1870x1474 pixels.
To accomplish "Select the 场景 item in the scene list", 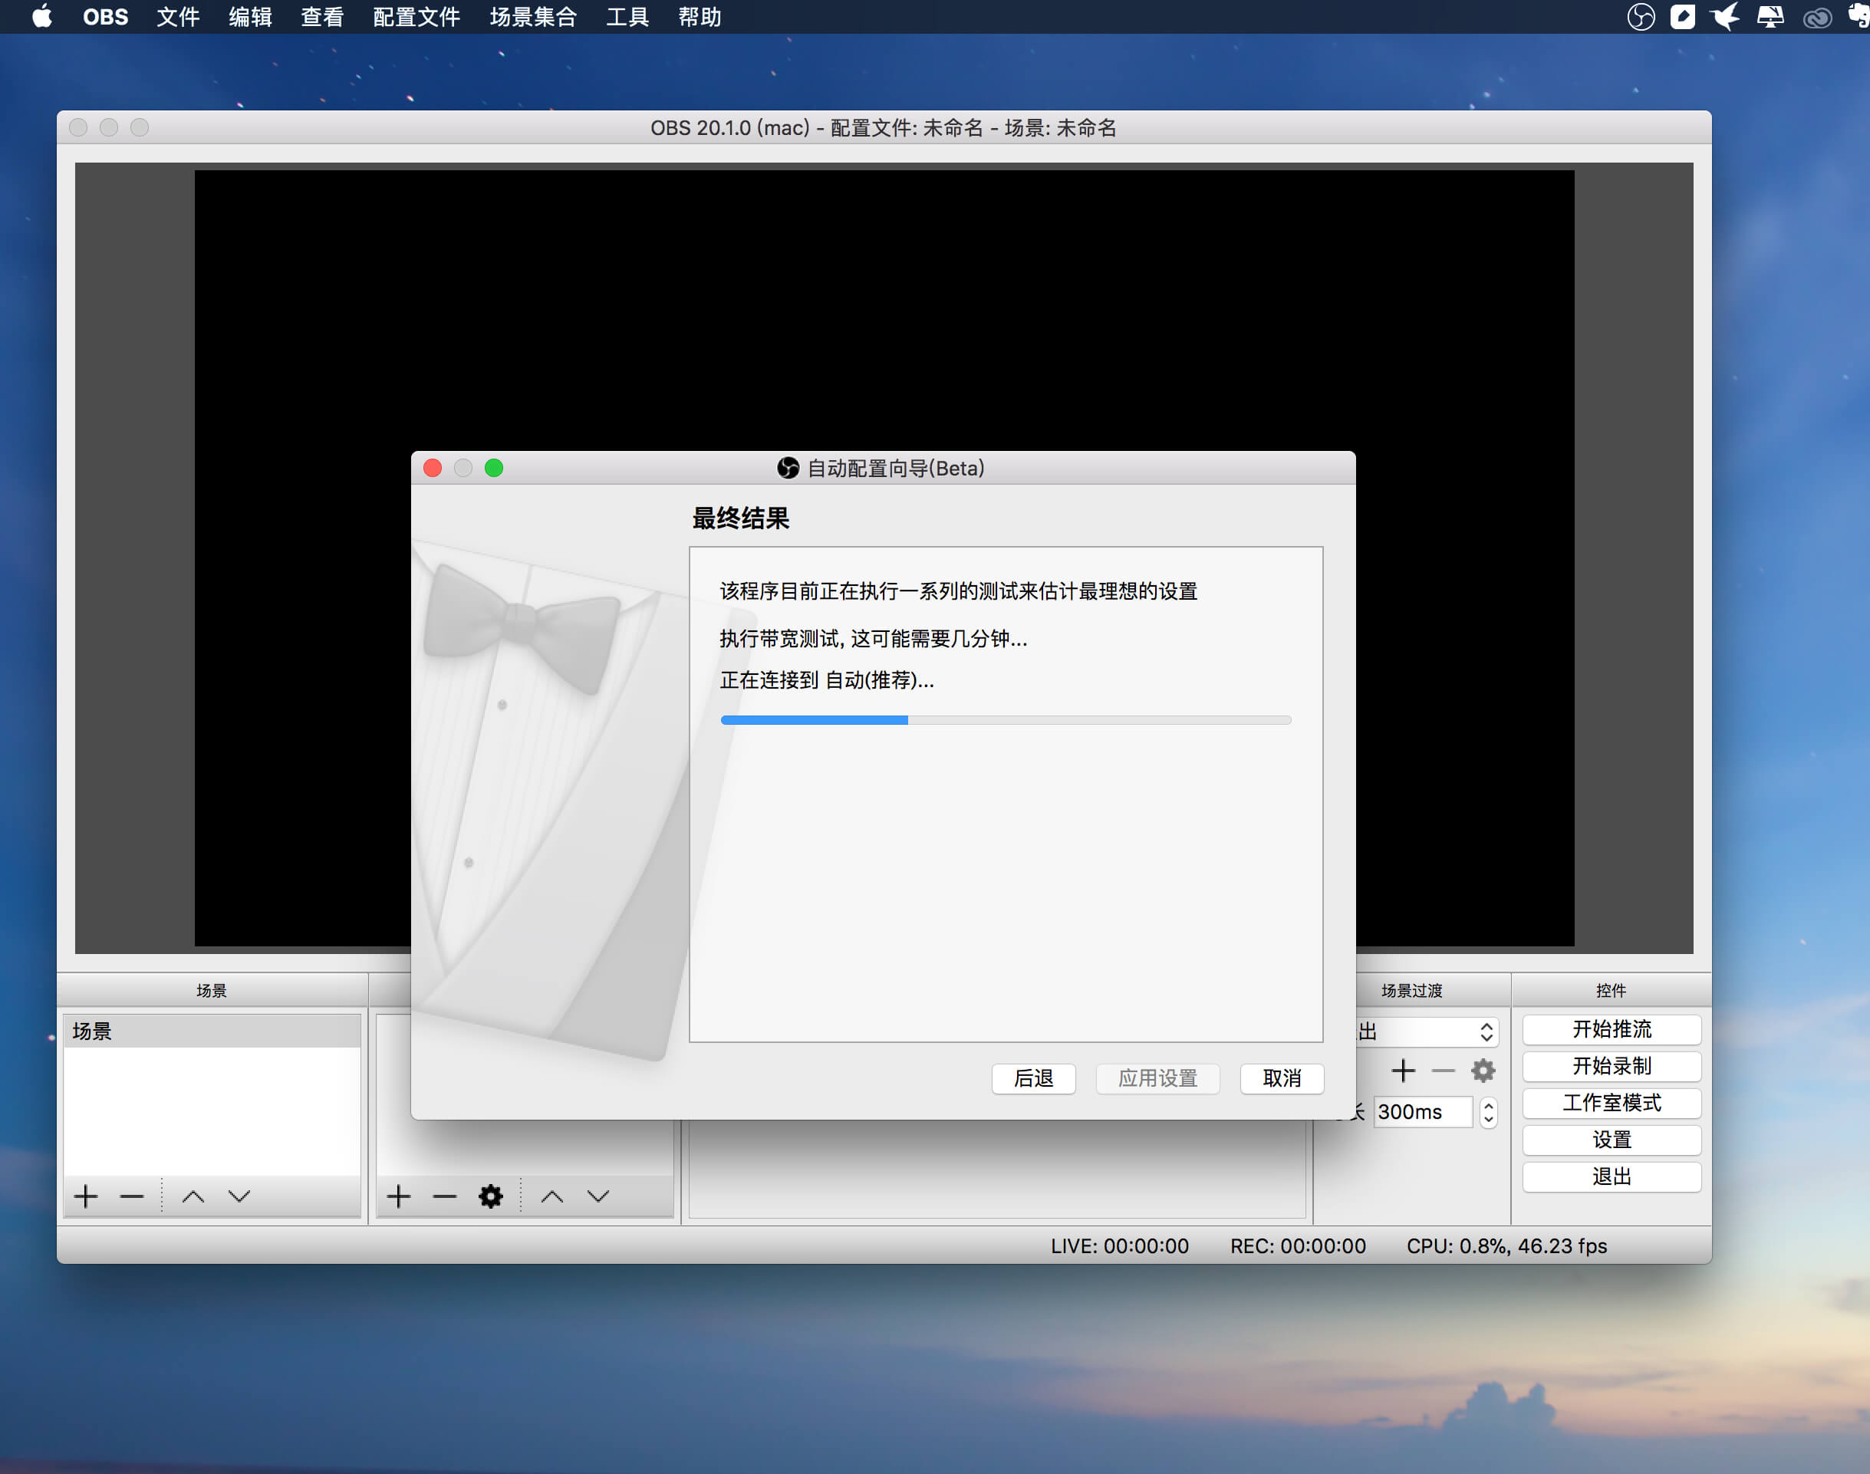I will (212, 1031).
